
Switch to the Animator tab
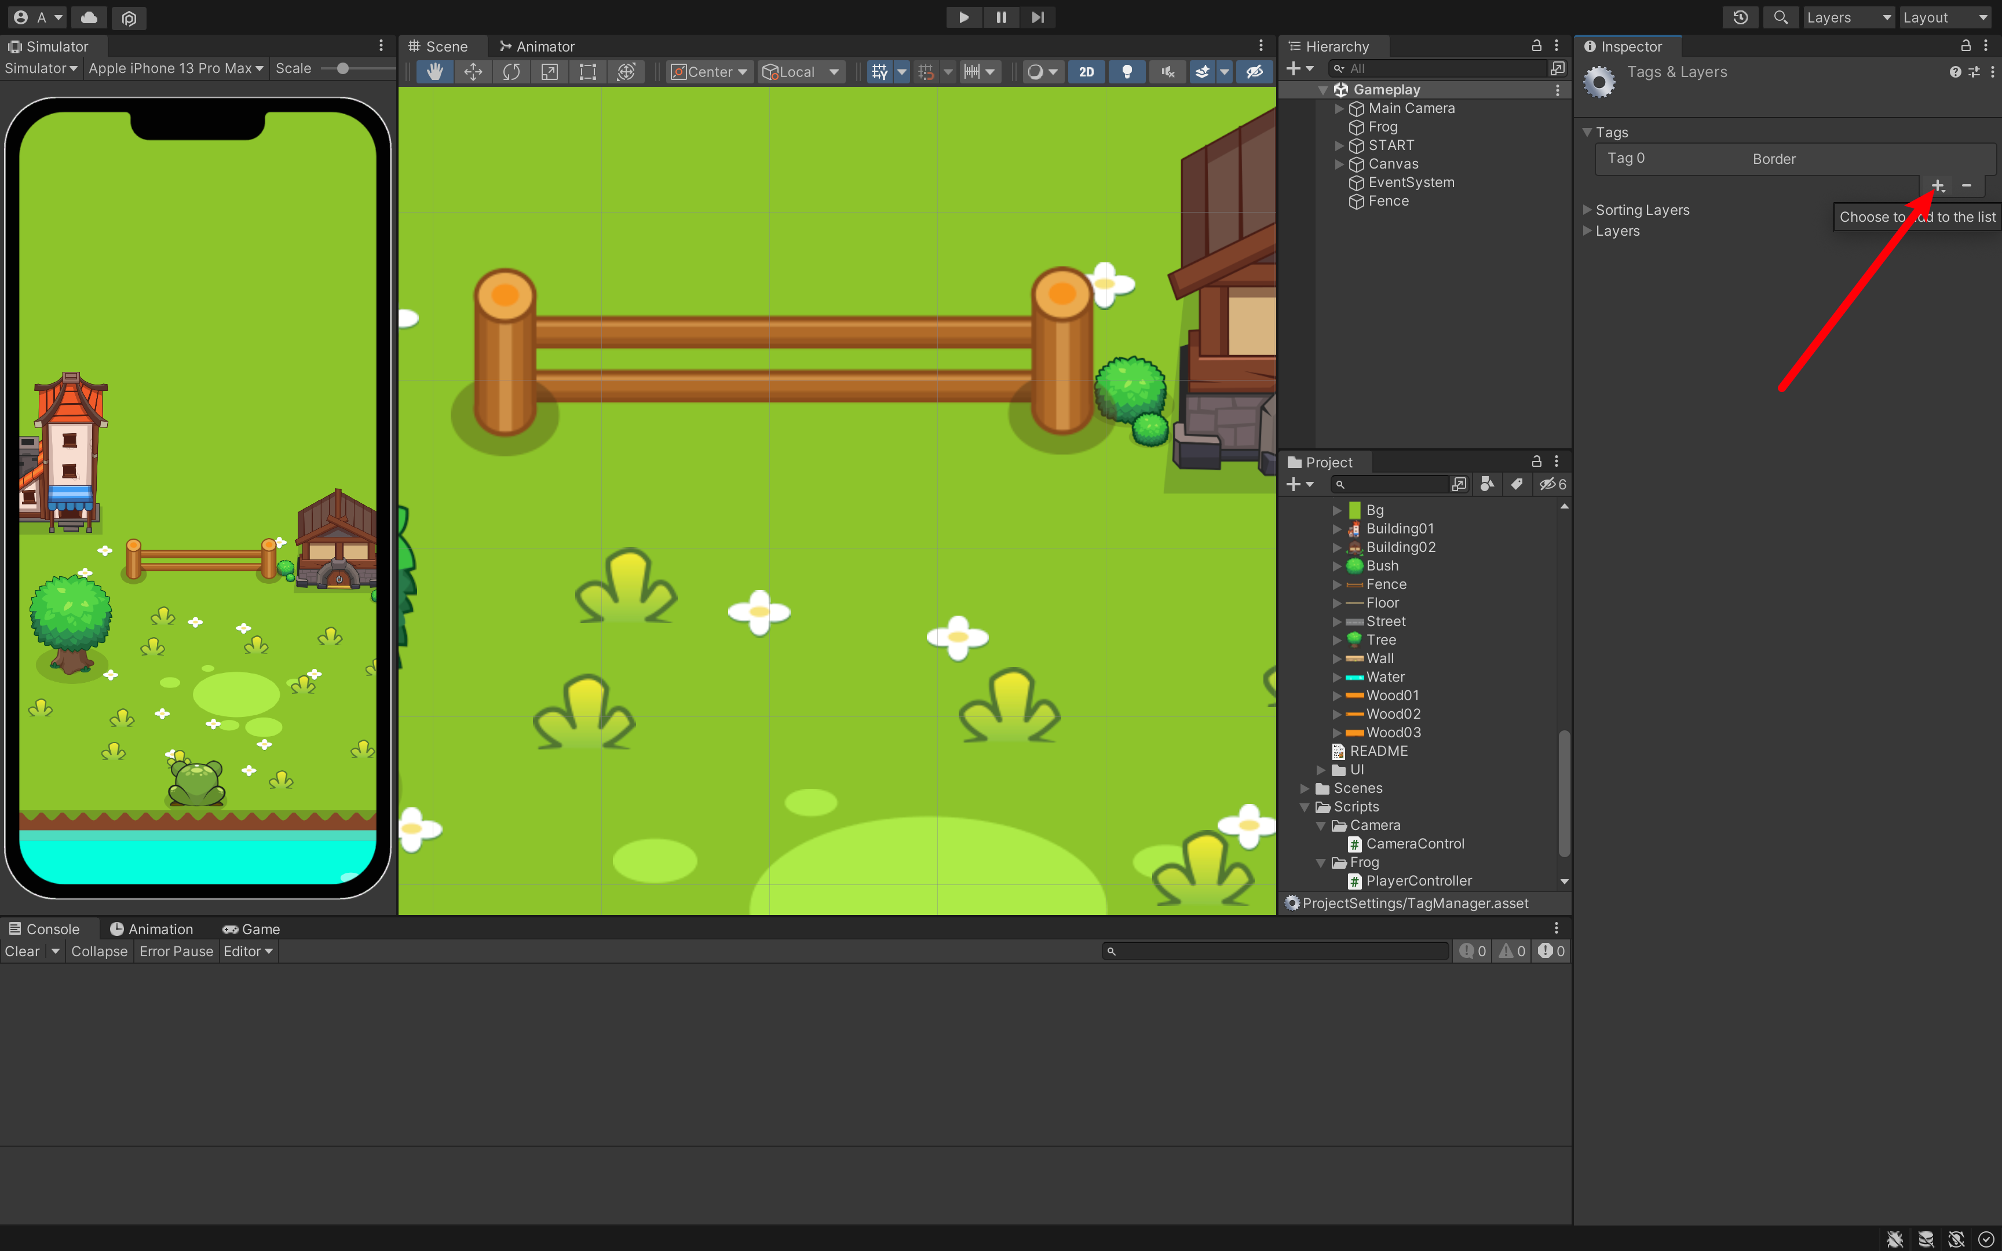click(536, 46)
